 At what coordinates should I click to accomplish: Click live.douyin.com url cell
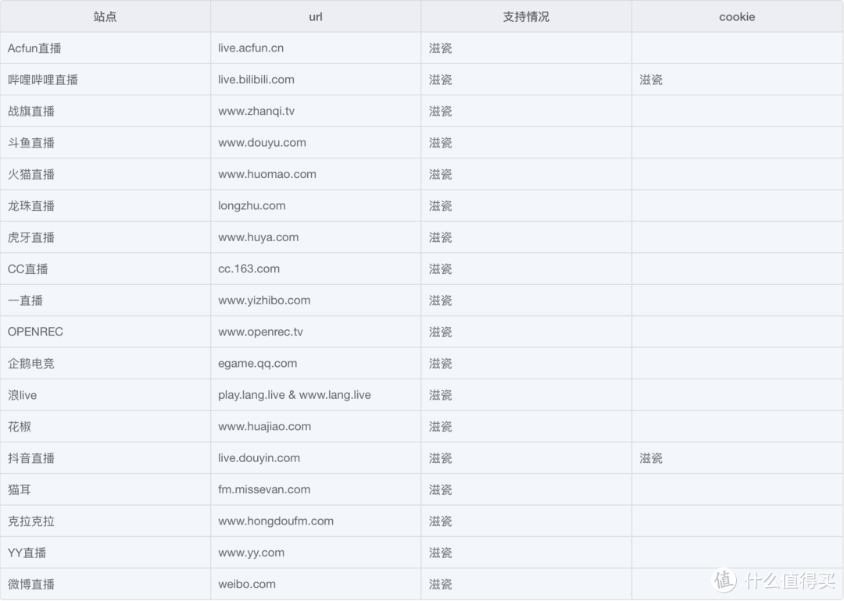[x=316, y=458]
